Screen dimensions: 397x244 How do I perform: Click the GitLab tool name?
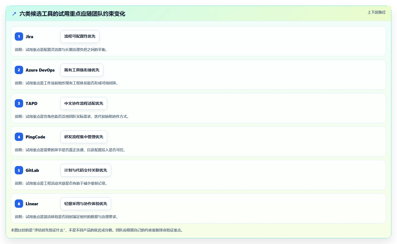pos(32,170)
